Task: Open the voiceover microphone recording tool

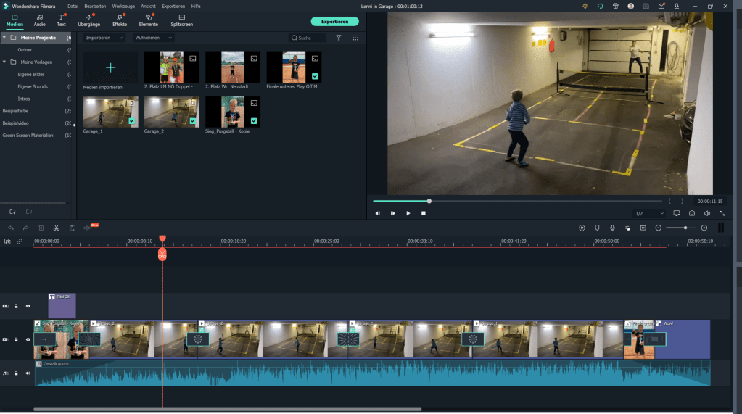Action: (x=612, y=228)
